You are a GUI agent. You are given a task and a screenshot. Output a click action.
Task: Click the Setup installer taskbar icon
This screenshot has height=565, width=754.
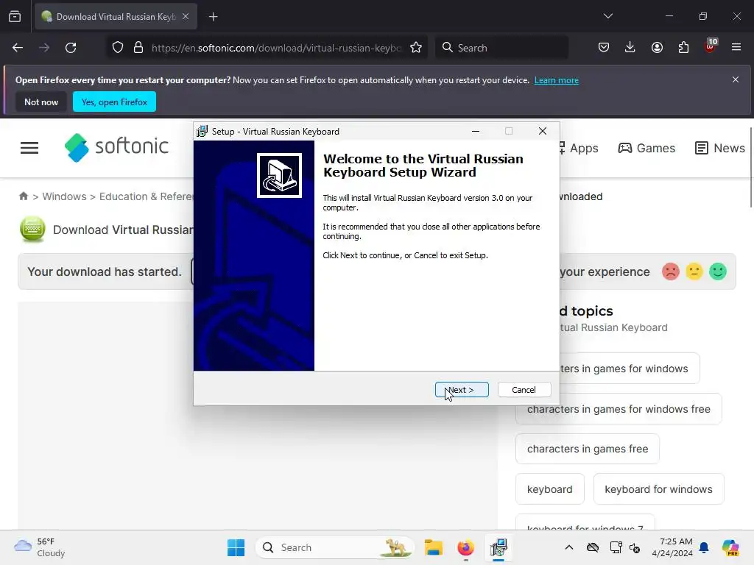tap(498, 547)
